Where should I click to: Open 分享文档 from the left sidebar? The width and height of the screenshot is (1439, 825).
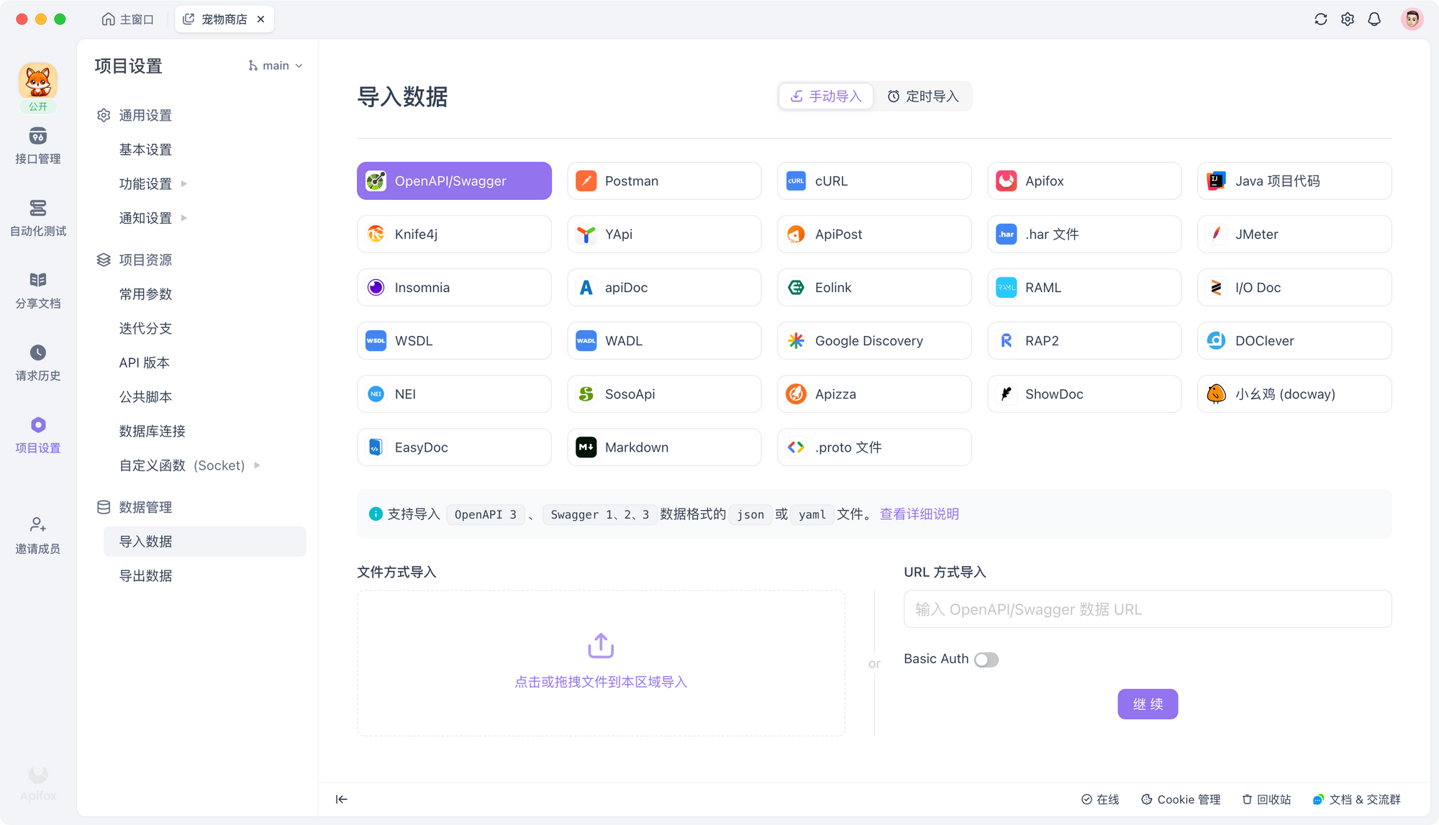coord(37,290)
